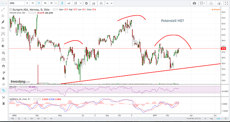Select the trend line drawing tool
Image resolution: width=230 pixels, height=122 pixels.
click(x=3, y=10)
